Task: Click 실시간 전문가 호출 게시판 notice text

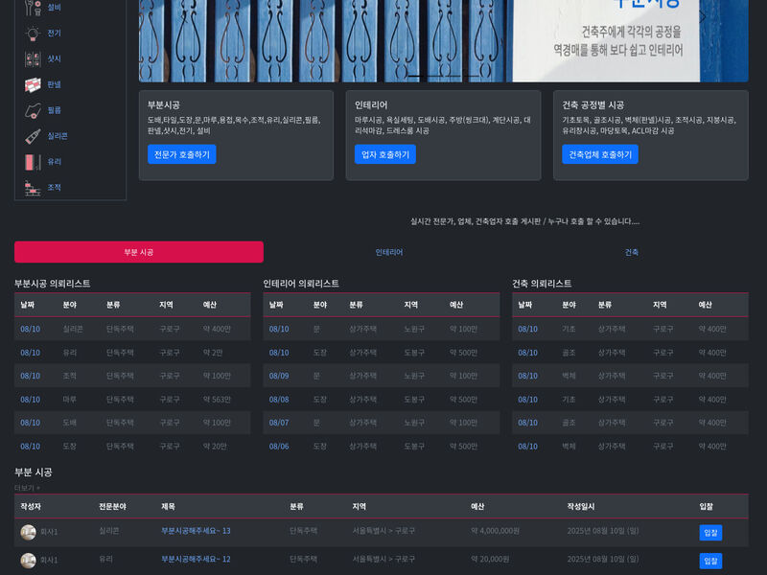Action: 524,221
